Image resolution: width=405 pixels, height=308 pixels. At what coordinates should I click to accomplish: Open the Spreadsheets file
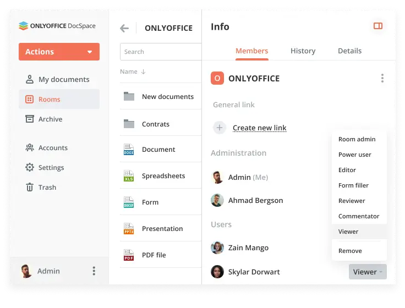[x=161, y=176]
